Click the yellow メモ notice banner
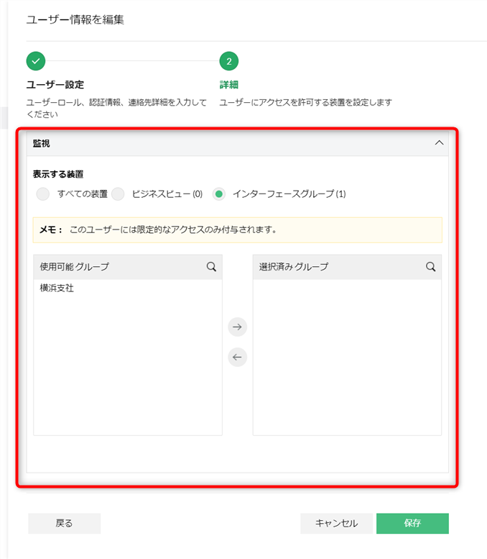The width and height of the screenshot is (487, 559). 237,230
